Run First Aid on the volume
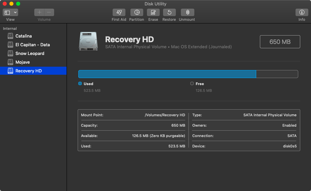This screenshot has height=191, width=311. [119, 12]
